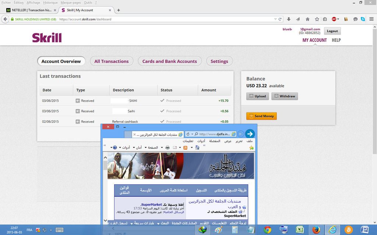Click the Withdraw button
Viewport: 377px width, 235px height.
pyautogui.click(x=285, y=96)
